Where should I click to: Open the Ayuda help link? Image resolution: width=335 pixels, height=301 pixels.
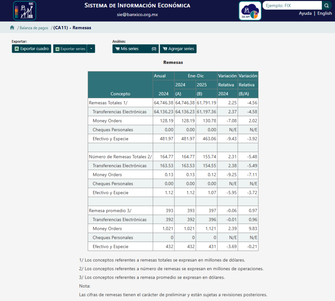point(305,13)
